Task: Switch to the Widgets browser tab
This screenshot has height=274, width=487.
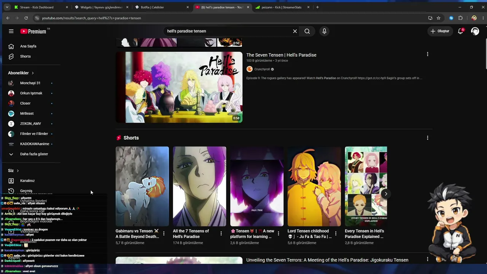Action: [x=102, y=7]
